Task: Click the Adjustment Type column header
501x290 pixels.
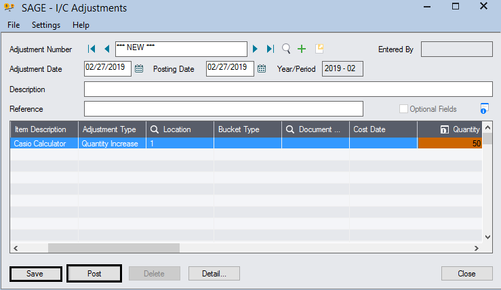Action: pyautogui.click(x=112, y=129)
